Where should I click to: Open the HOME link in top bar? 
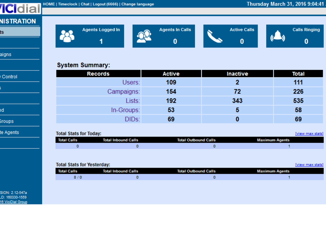[49, 4]
